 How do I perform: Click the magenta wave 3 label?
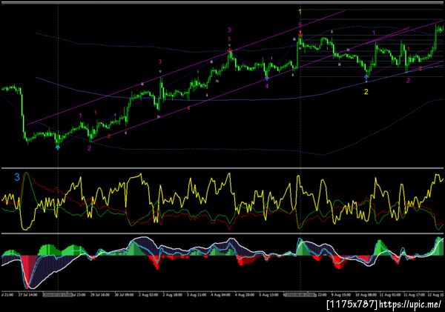(229, 30)
